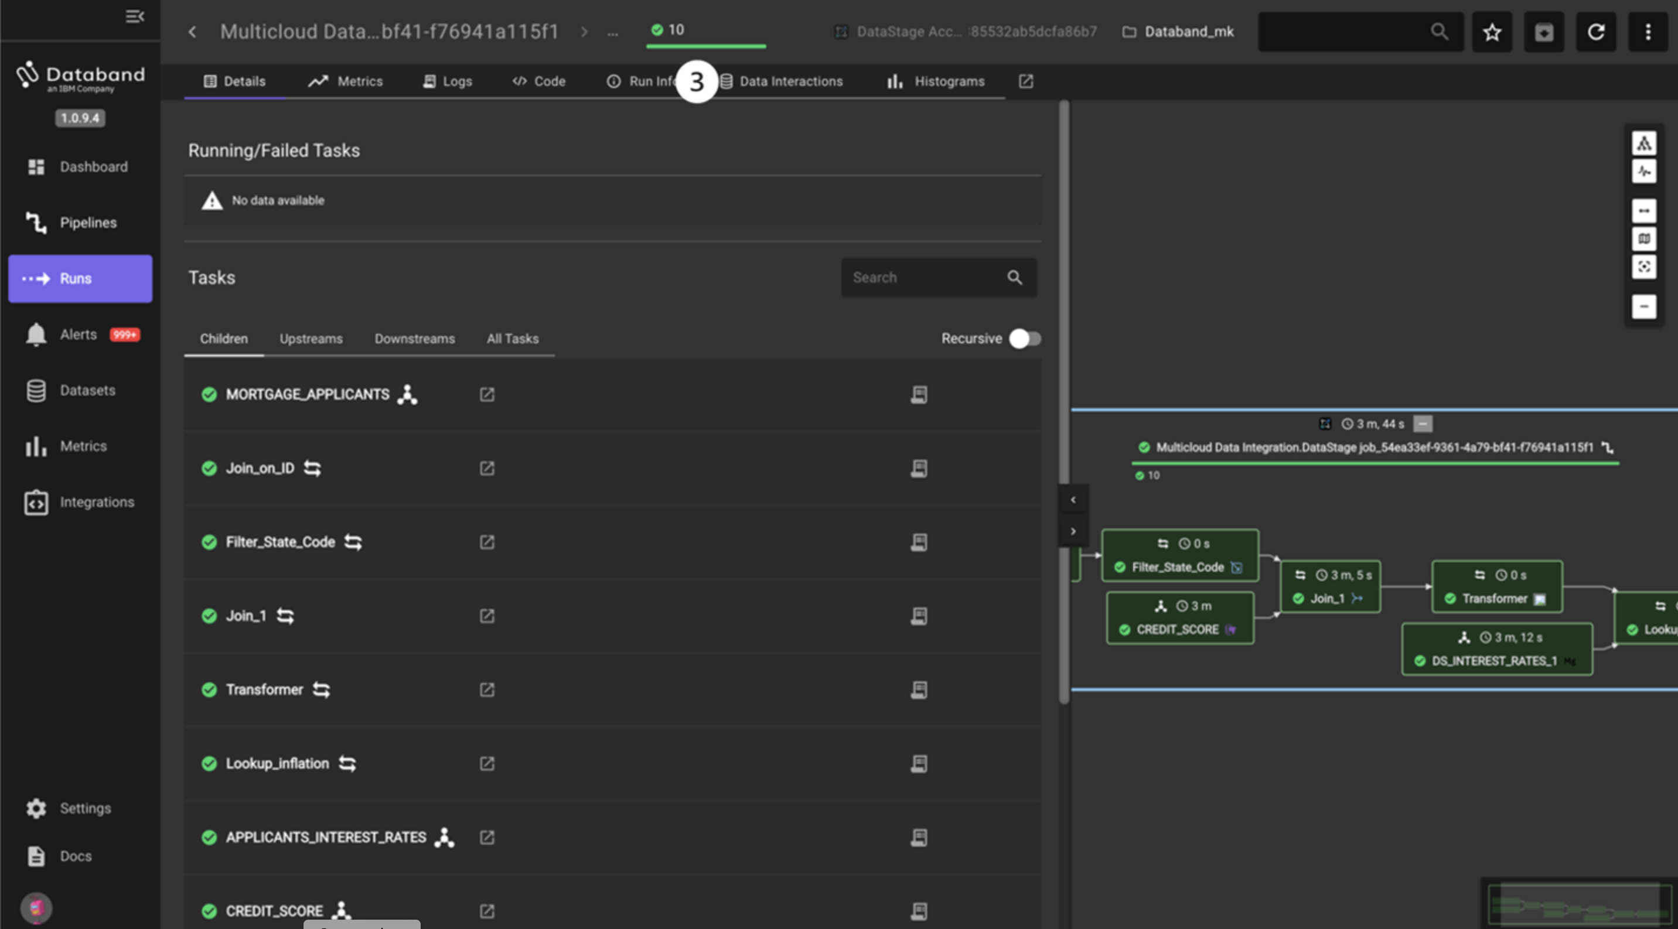Open the Datasets icon in sidebar

(x=36, y=390)
